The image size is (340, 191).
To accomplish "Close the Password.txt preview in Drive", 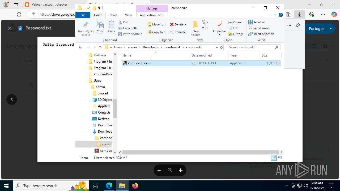I will pyautogui.click(x=10, y=28).
